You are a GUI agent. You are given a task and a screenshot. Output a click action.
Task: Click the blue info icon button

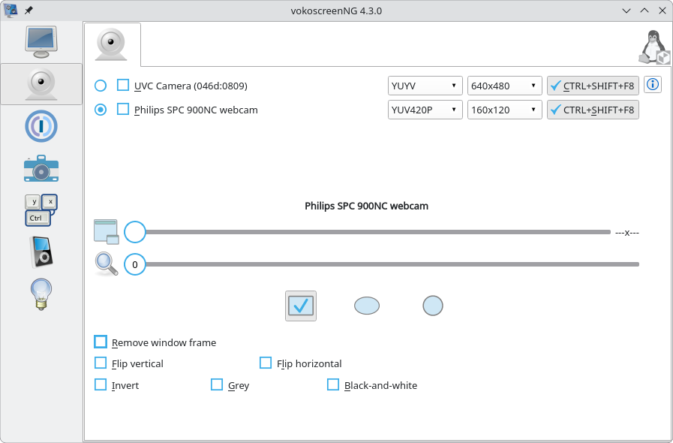[653, 85]
